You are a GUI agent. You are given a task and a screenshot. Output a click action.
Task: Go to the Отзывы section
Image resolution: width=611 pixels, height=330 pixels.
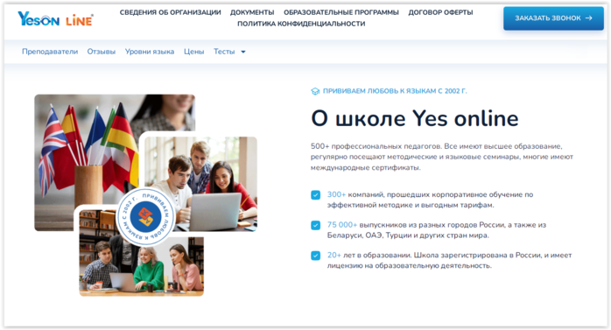click(x=102, y=52)
